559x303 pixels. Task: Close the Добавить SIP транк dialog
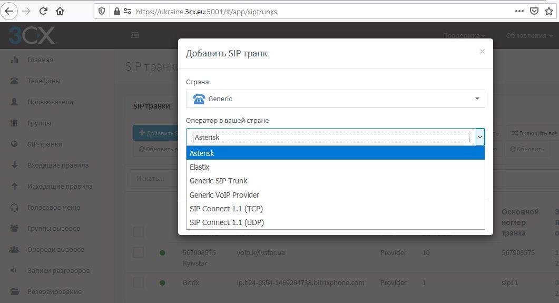tap(482, 51)
